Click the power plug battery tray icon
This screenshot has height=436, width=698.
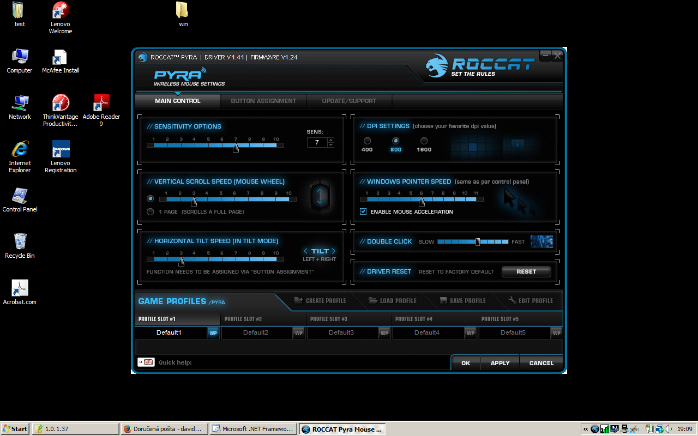click(x=649, y=429)
